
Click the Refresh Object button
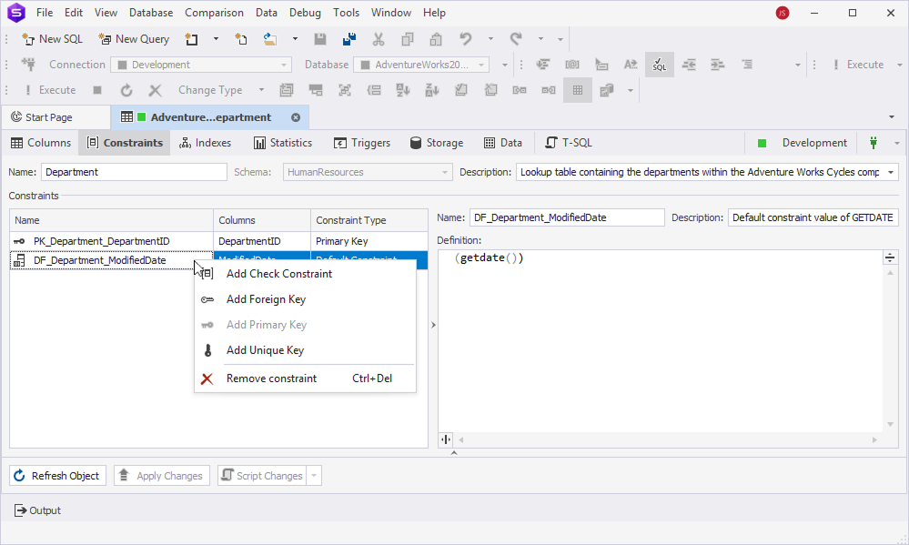pos(57,476)
